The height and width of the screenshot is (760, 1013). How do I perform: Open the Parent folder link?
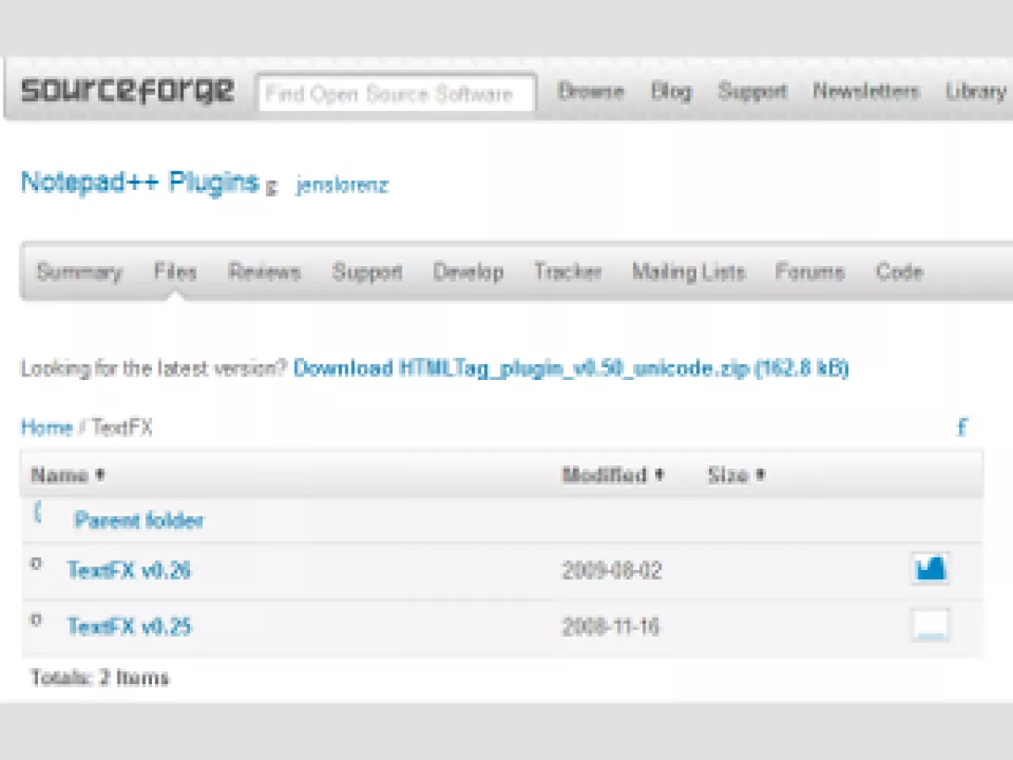pyautogui.click(x=139, y=520)
